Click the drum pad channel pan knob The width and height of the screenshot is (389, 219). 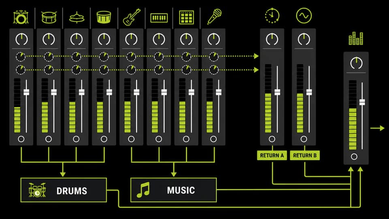click(x=186, y=39)
